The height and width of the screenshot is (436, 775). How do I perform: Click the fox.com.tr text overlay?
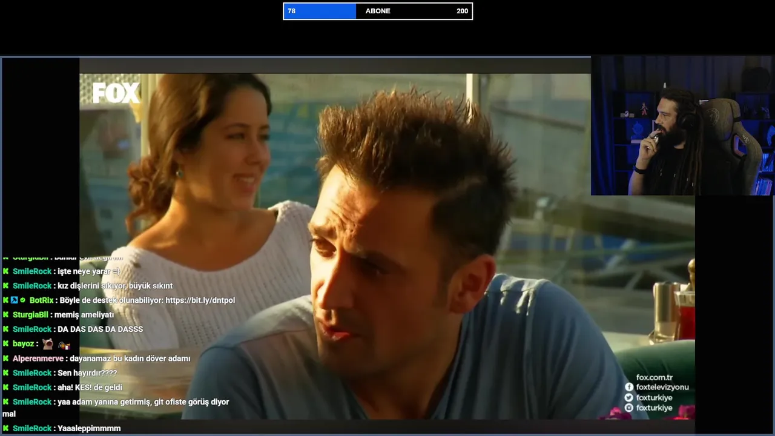click(655, 377)
